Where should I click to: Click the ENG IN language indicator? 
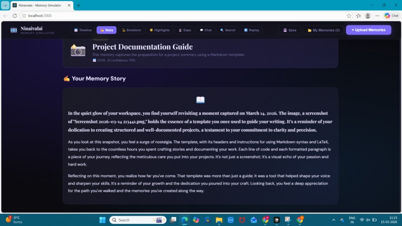point(352,220)
